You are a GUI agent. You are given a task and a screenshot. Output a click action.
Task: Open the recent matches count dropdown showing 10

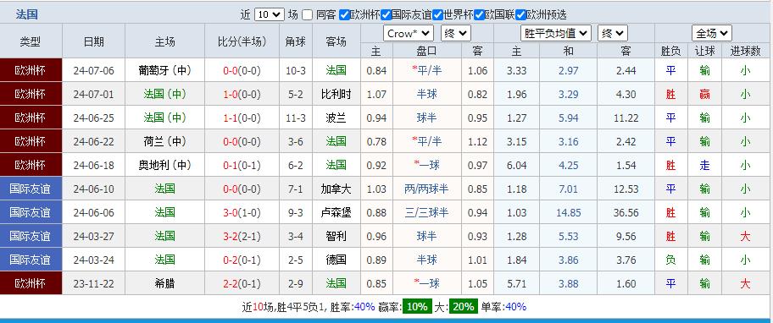pyautogui.click(x=270, y=14)
